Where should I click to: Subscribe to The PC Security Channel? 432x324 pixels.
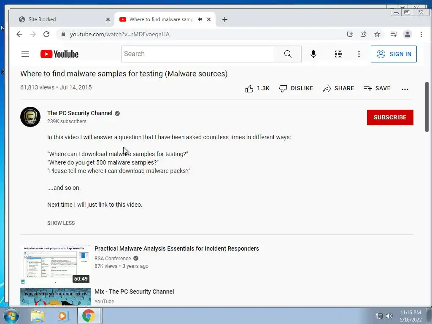click(x=390, y=117)
